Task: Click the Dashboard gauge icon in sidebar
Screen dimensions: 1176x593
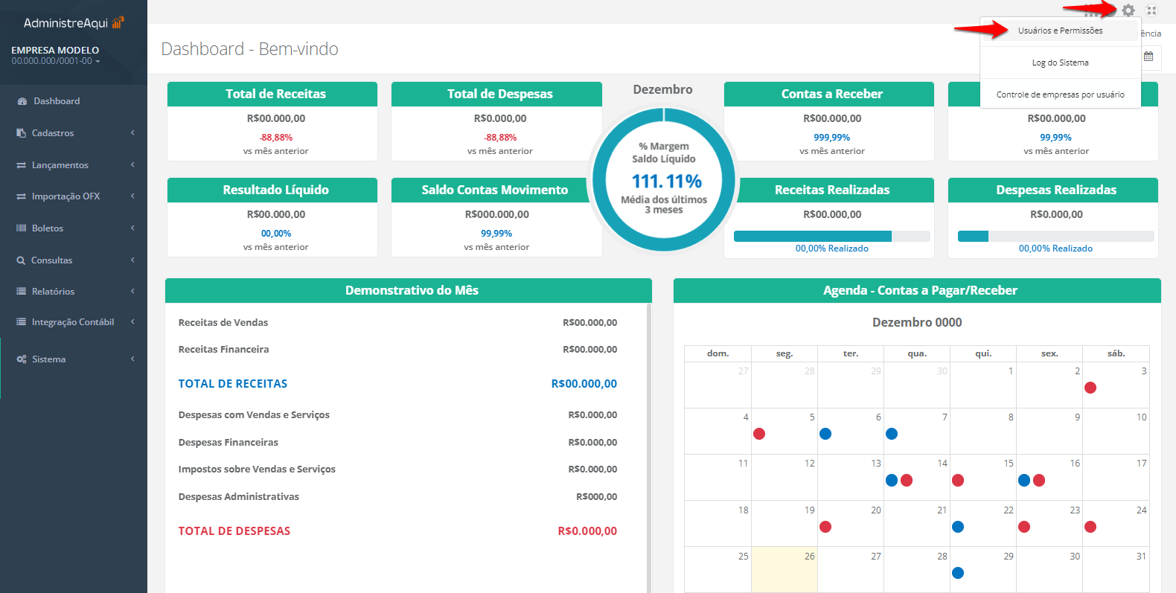Action: coord(22,101)
